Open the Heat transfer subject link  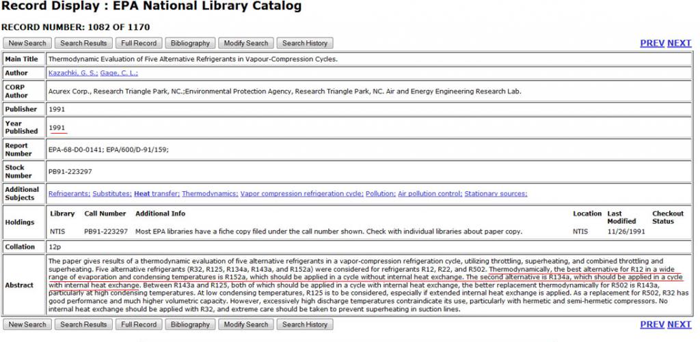[157, 193]
